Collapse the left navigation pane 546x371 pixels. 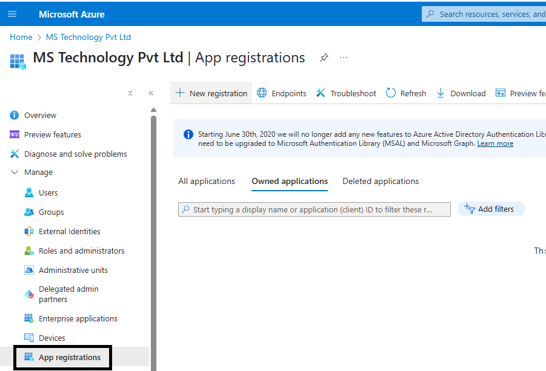tap(151, 93)
